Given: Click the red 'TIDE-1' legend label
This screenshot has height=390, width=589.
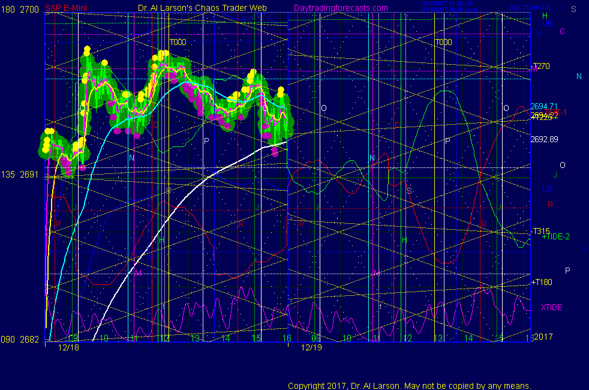Looking at the screenshot, I should pos(556,112).
